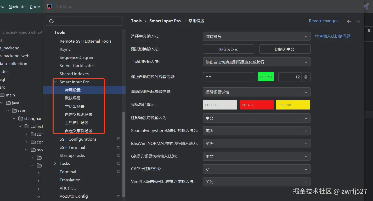Viewport: 373px width, 201px height.
Task: Click the yellow F6E30E cursor color swatch
Action: pos(293,105)
